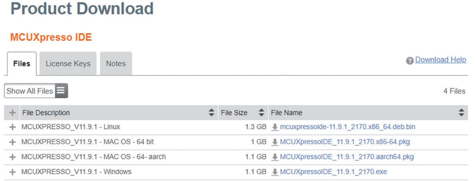Sort the table by File Size
476x181 pixels.
261,113
